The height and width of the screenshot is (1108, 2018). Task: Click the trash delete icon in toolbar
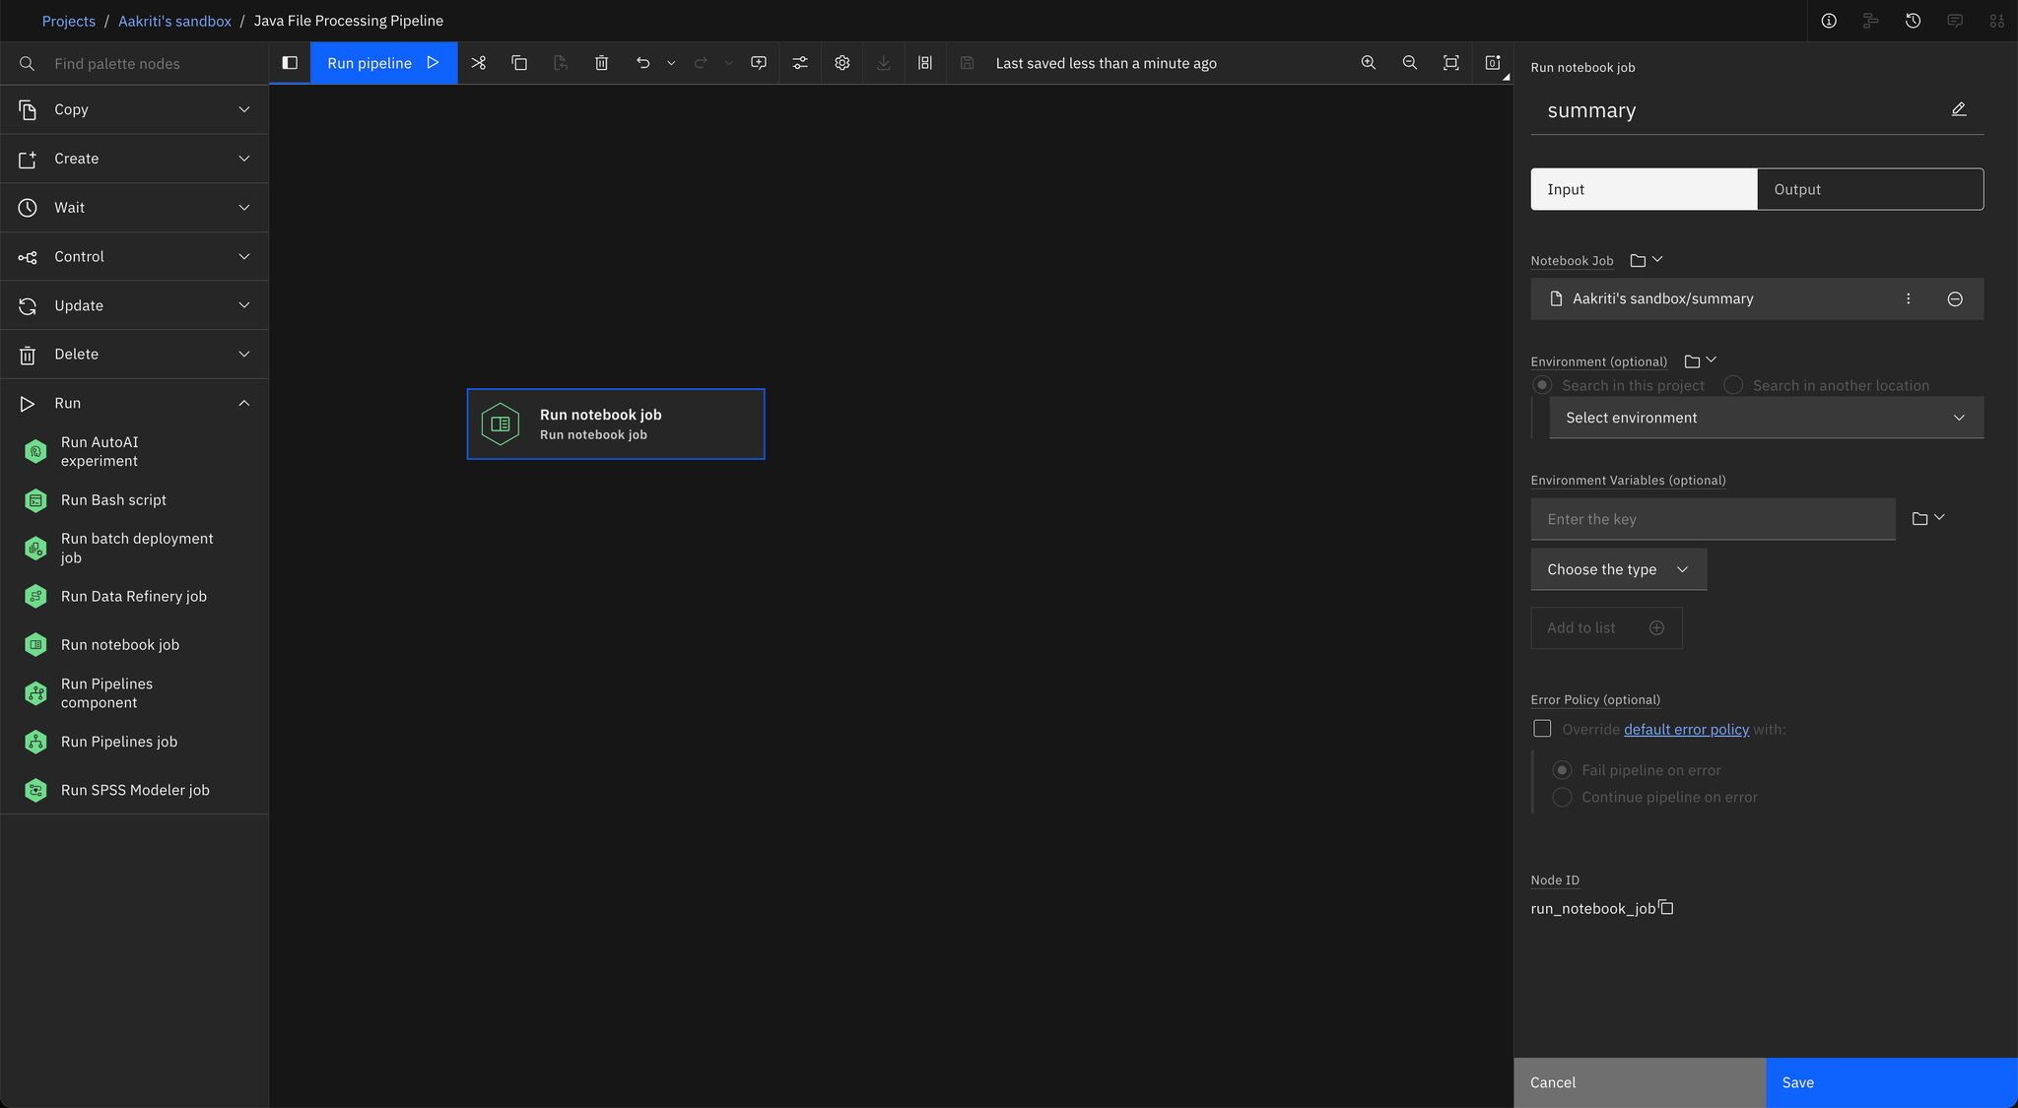click(x=601, y=62)
